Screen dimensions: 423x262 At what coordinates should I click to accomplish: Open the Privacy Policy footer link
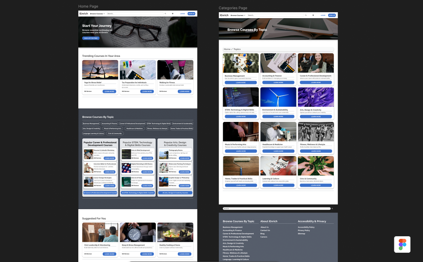(x=304, y=230)
